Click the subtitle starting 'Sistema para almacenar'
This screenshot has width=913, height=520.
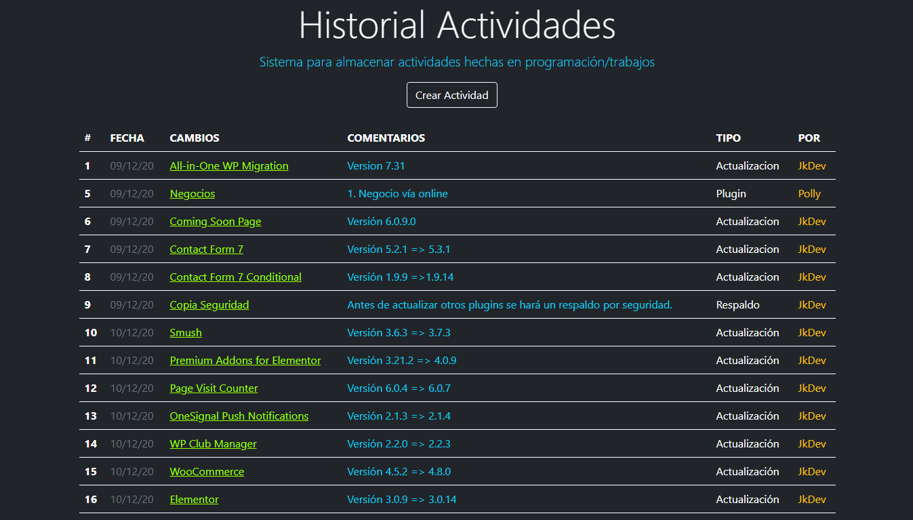point(457,62)
